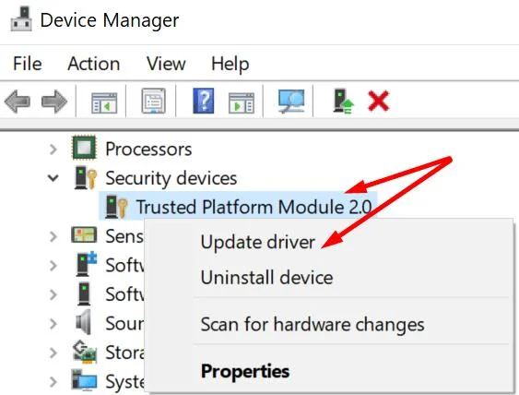The height and width of the screenshot is (395, 519).
Task: Click the Back arrow toolbar icon
Action: (18, 102)
